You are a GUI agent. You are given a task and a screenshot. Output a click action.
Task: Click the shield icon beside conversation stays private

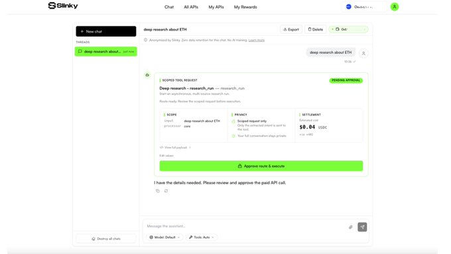pyautogui.click(x=233, y=136)
